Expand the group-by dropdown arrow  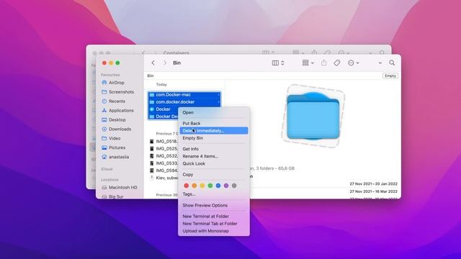pos(313,63)
